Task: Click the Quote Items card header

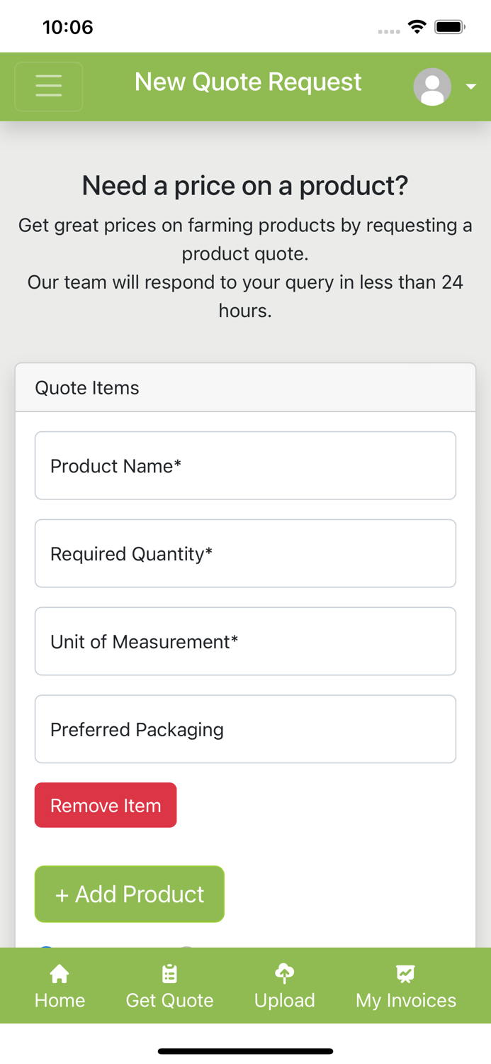Action: (x=245, y=388)
